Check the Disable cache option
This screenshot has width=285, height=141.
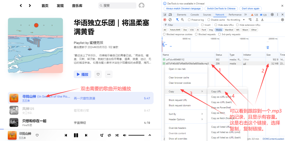click(x=209, y=20)
